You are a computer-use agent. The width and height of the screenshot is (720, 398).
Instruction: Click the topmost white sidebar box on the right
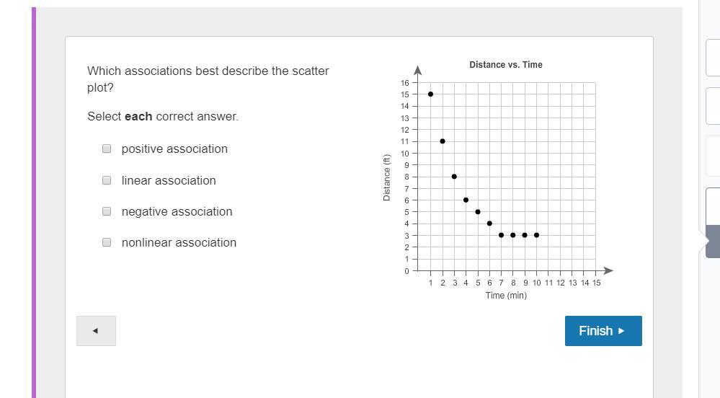(712, 56)
